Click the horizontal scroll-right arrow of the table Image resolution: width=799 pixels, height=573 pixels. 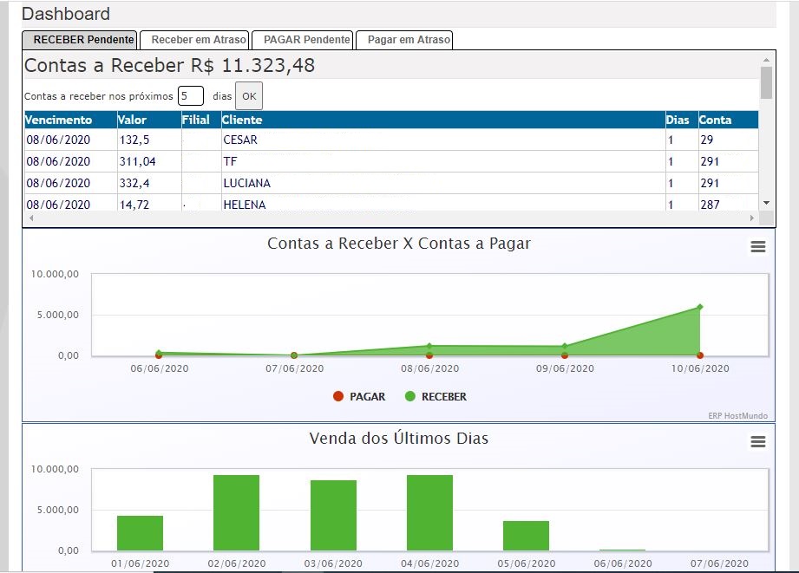point(751,218)
